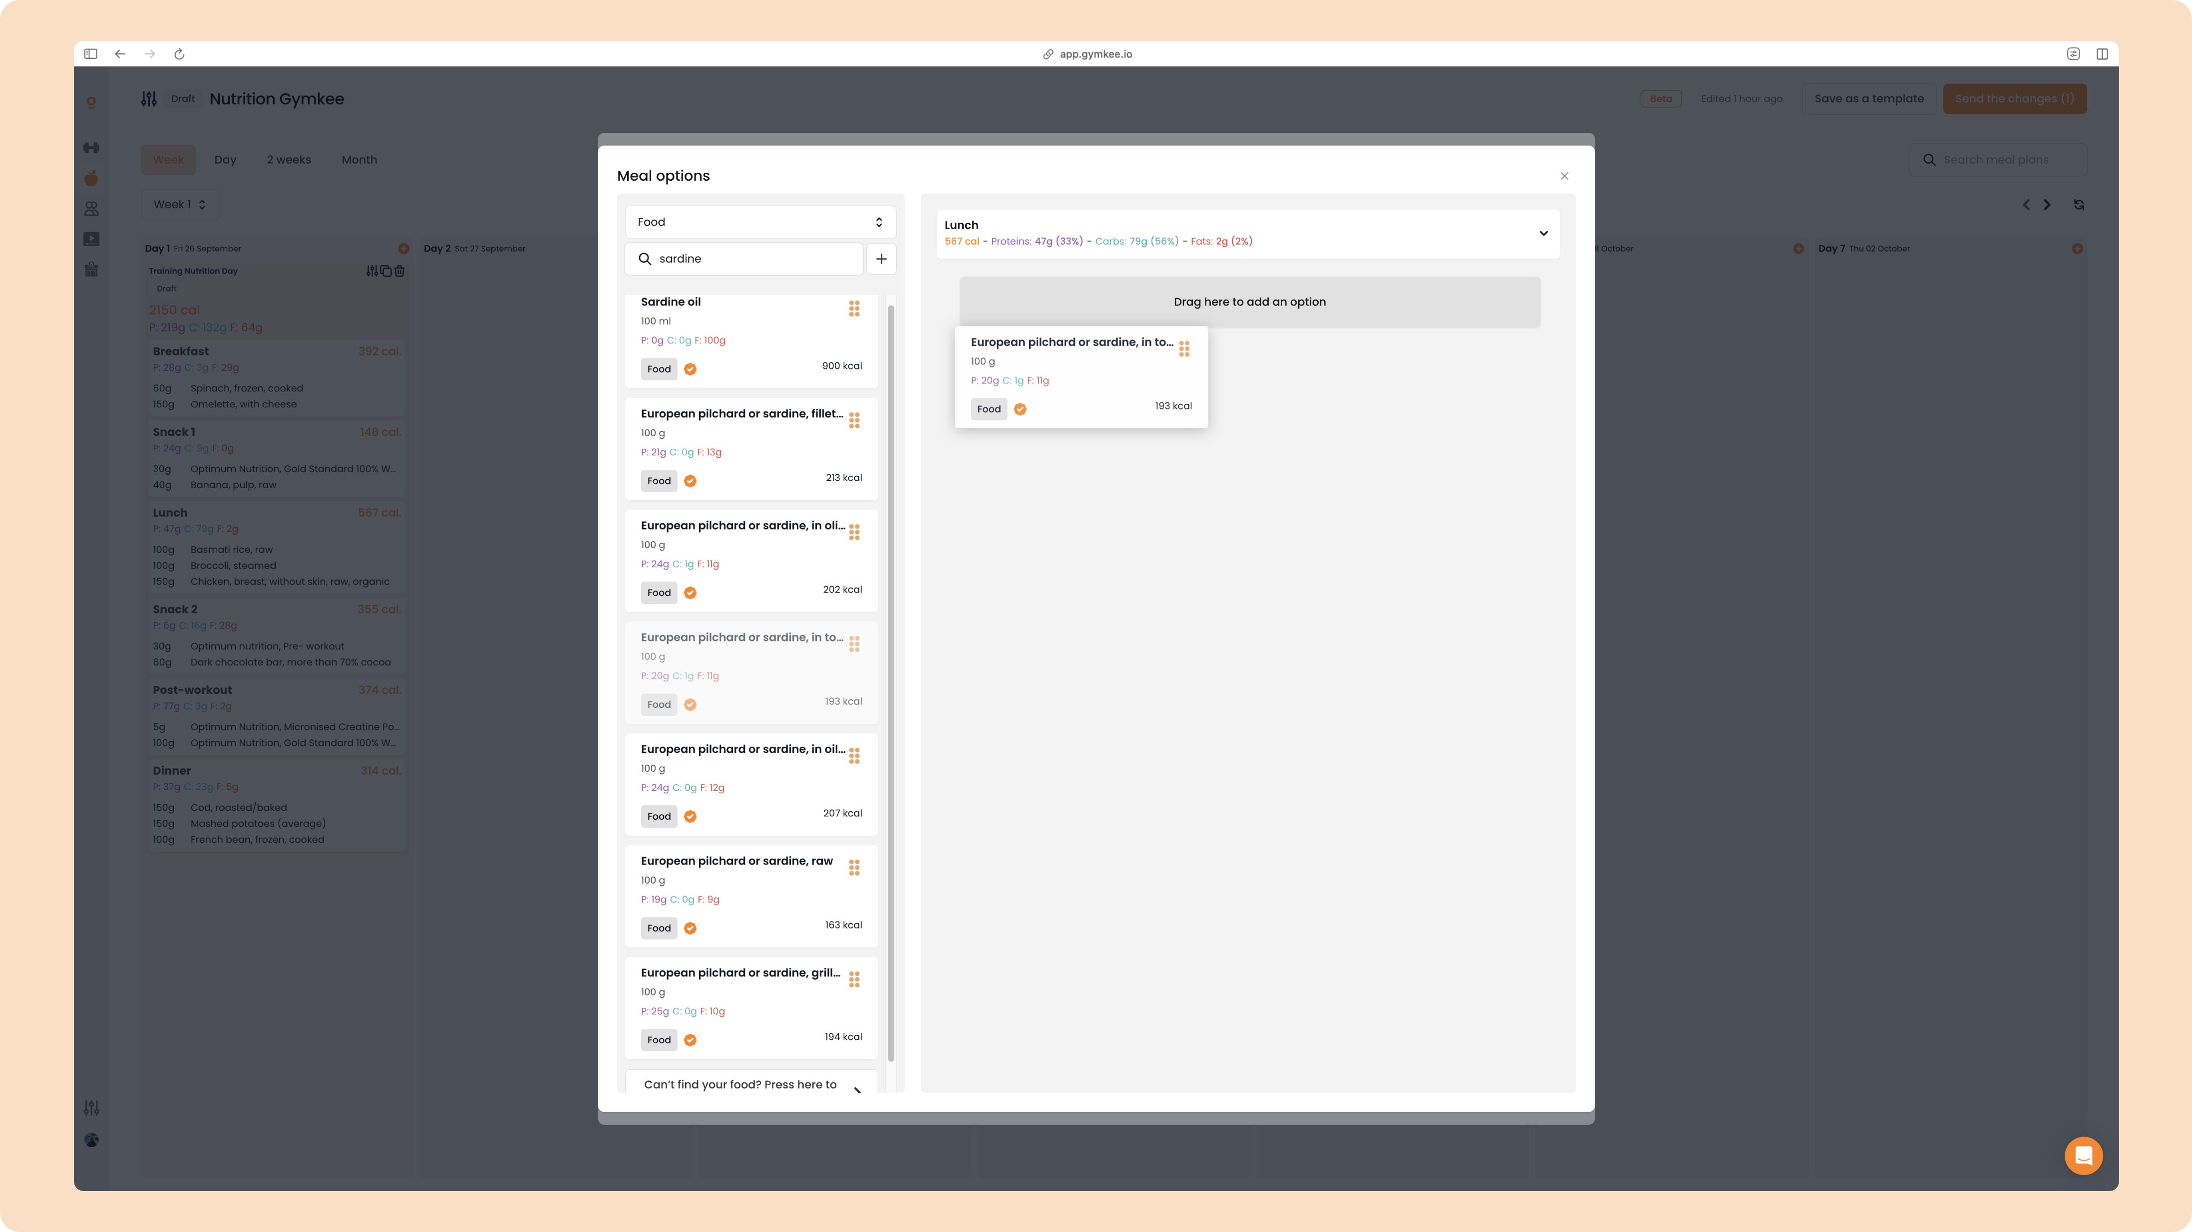Click drag handle of sardine fillet card

854,420
